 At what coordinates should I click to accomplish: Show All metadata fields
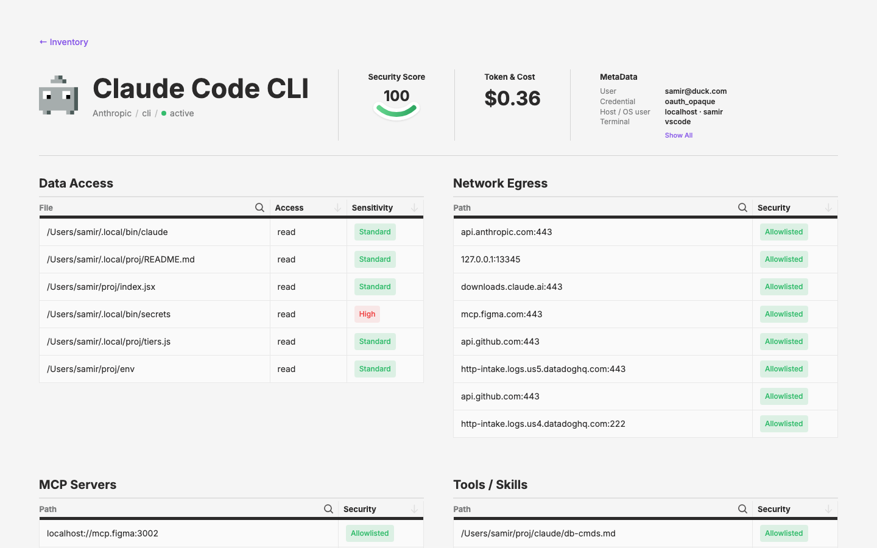(x=678, y=135)
